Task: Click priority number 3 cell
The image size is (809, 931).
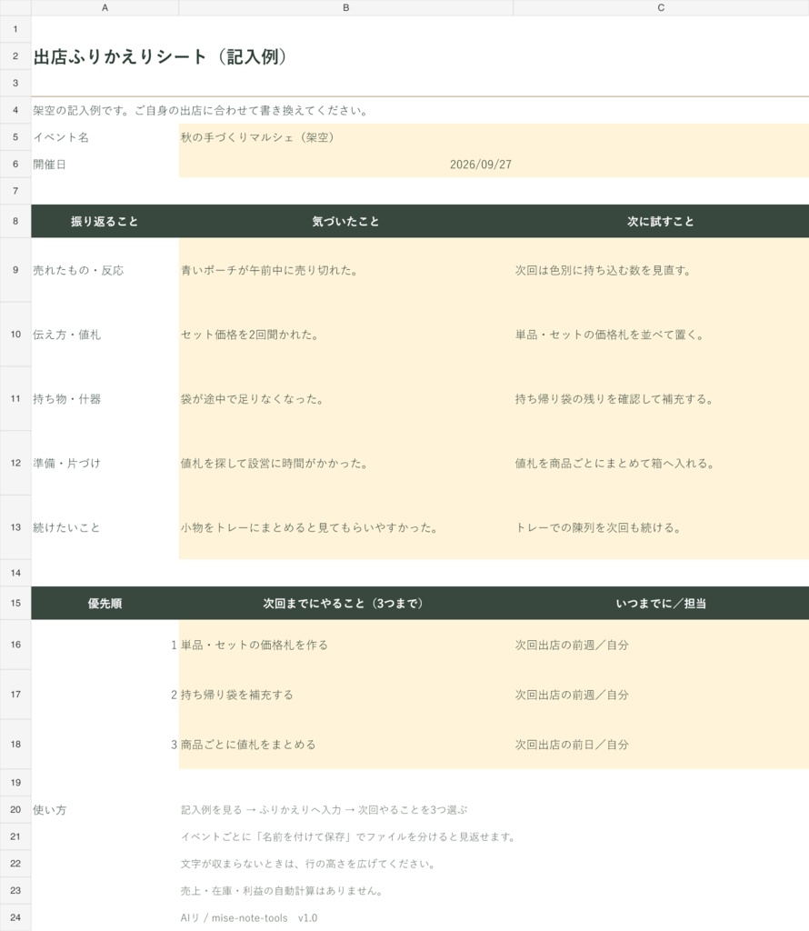Action: (x=105, y=745)
